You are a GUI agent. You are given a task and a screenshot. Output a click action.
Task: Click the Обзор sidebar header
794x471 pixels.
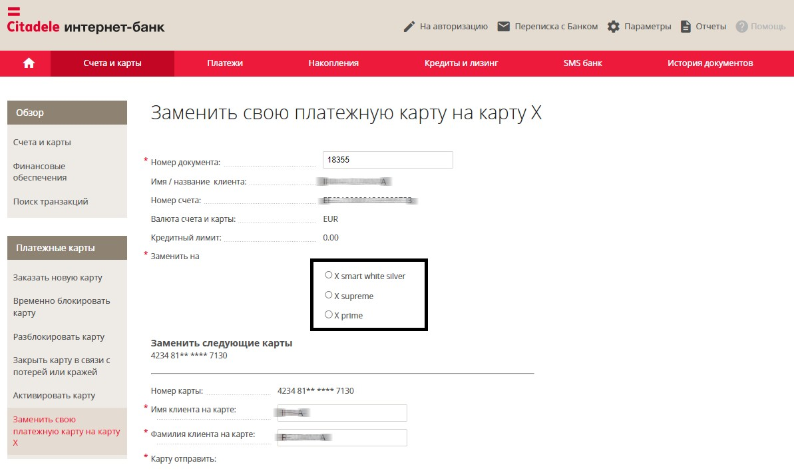(67, 113)
